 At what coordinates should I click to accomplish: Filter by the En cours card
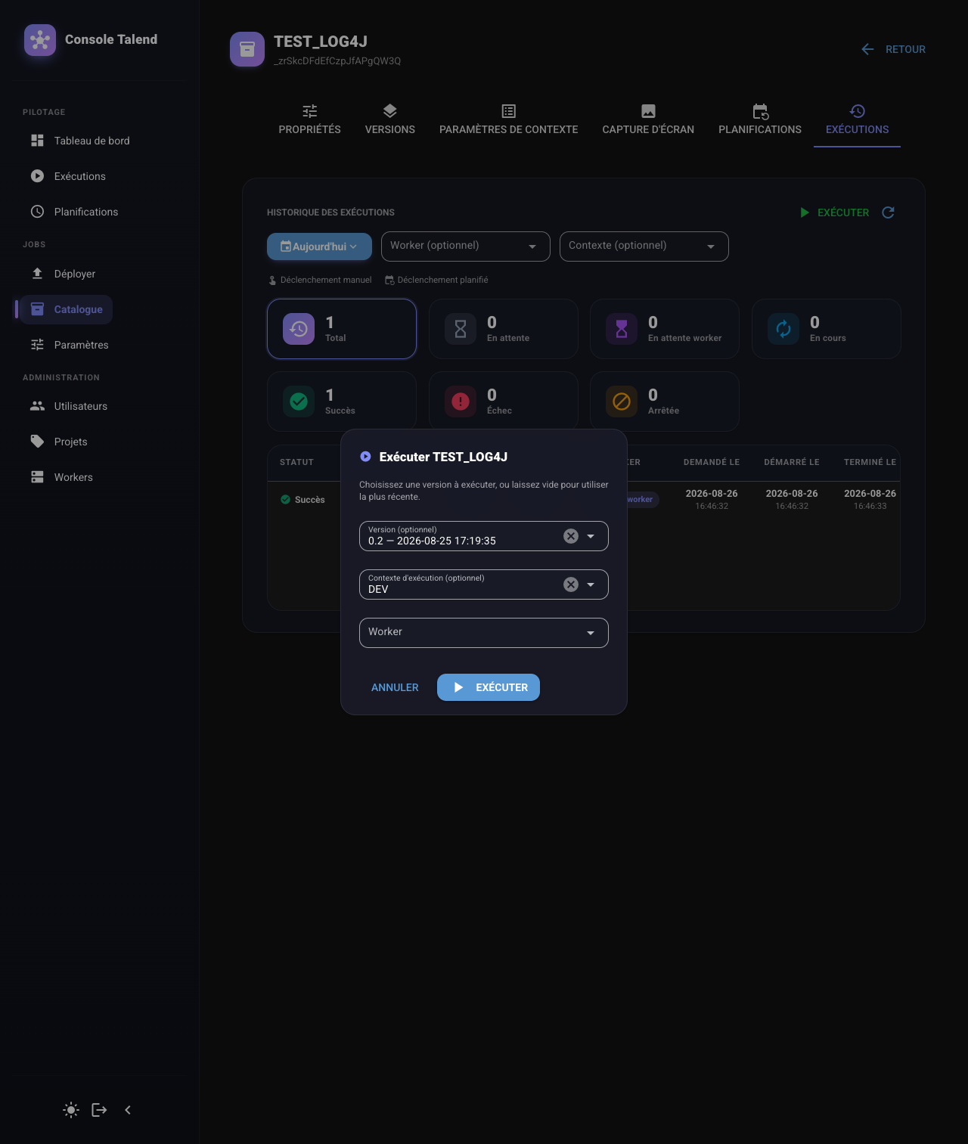point(827,329)
